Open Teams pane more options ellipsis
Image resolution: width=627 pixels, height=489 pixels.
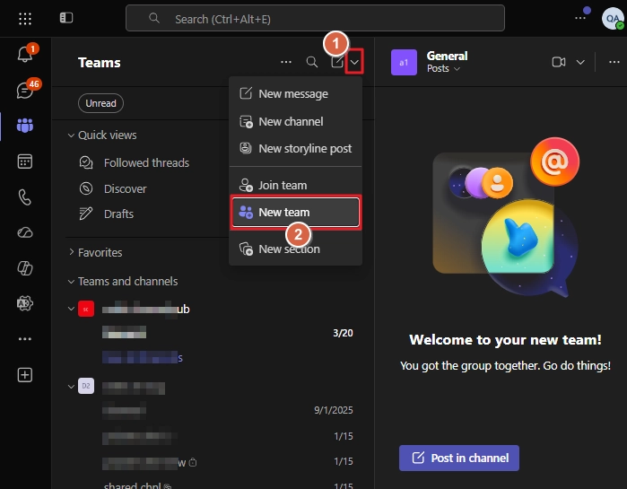tap(286, 62)
